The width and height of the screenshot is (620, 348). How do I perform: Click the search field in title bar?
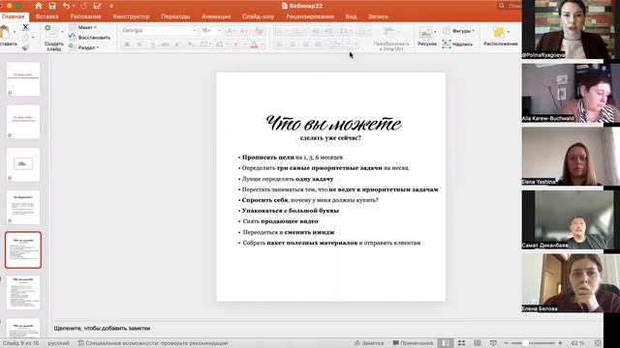pyautogui.click(x=510, y=6)
